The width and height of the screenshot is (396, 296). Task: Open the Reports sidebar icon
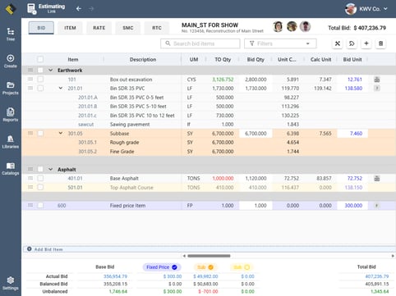11,115
